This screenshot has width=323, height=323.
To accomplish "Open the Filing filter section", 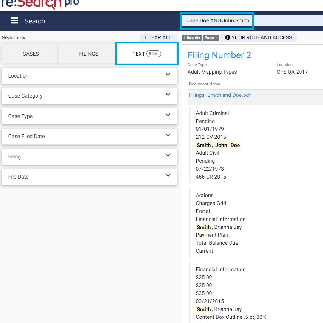I will [x=89, y=157].
